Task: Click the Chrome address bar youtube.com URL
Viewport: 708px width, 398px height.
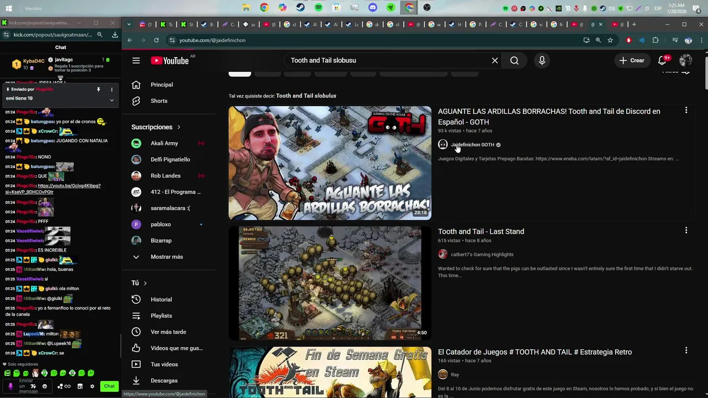Action: point(212,40)
